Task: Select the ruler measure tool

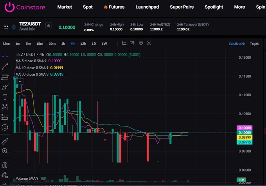Action: 5,141
